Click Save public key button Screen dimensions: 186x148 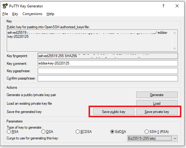(114, 112)
